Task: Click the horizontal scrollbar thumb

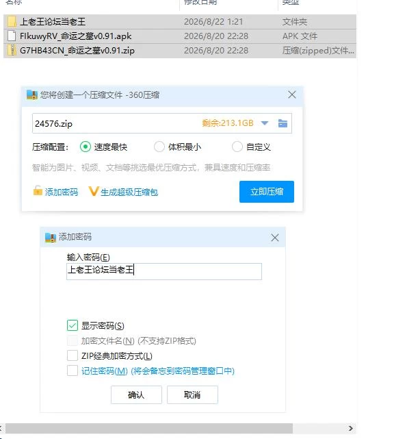Action: coord(149,428)
